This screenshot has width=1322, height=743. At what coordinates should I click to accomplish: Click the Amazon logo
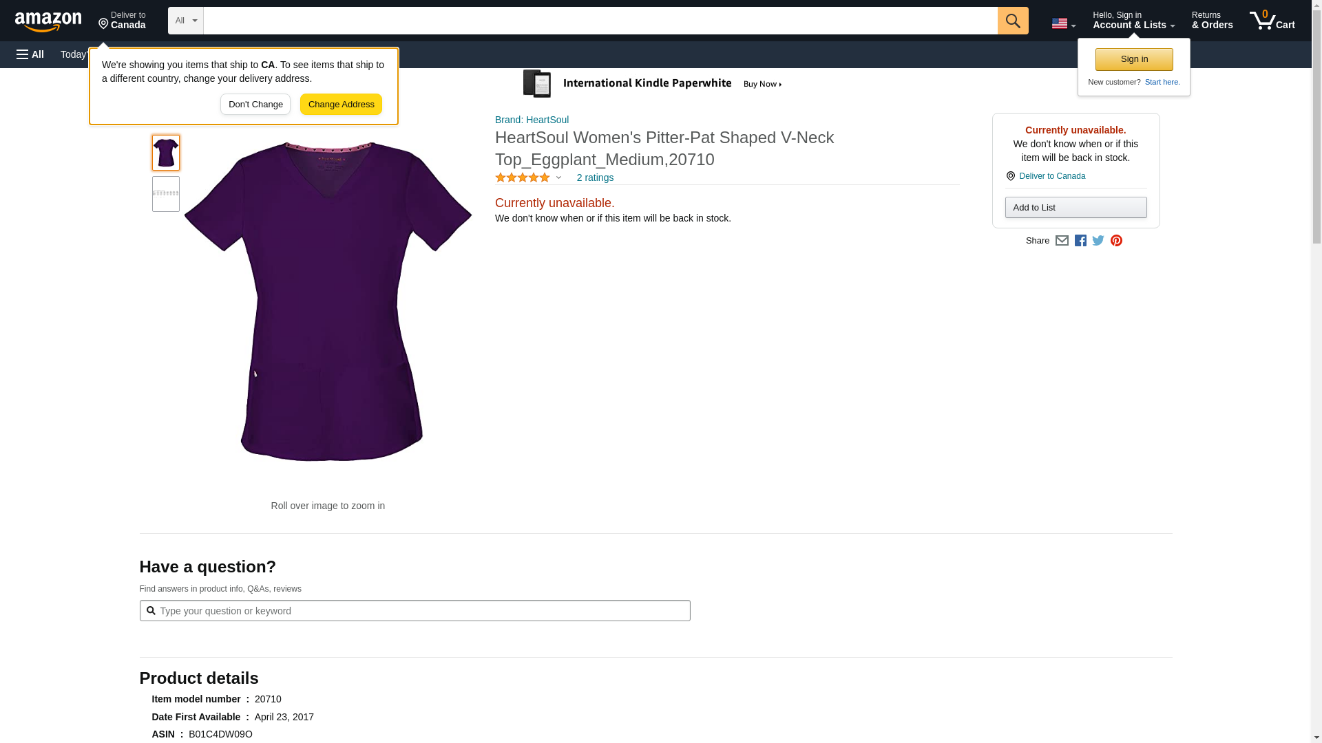48,21
